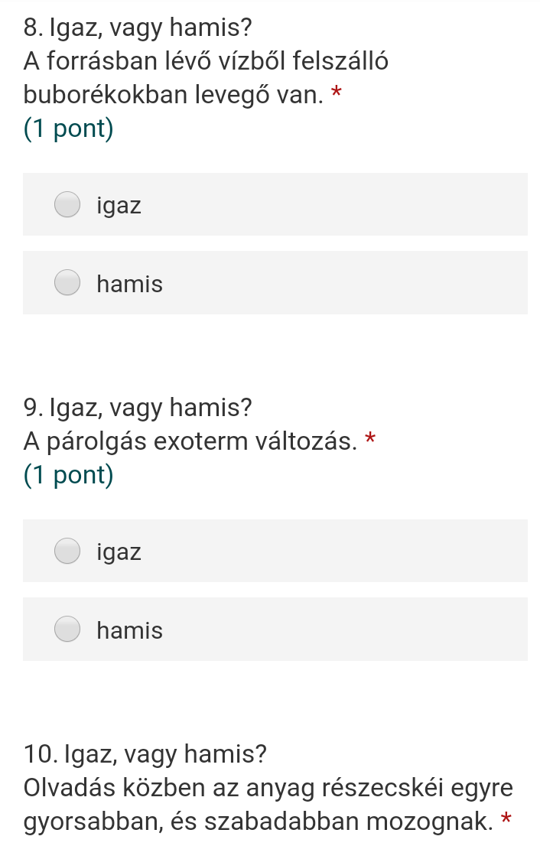Viewport: 540px width, 846px height.
Task: Click the "igaz" label text under question 8
Action: [x=119, y=206]
